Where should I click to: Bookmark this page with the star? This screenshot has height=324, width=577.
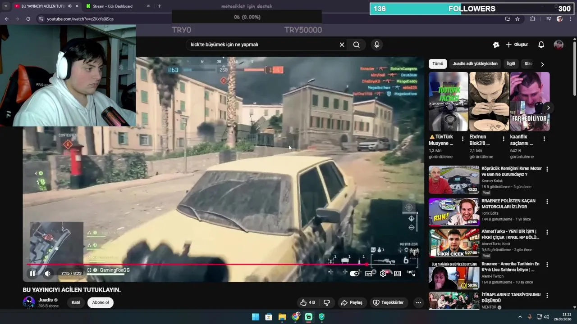coord(517,19)
